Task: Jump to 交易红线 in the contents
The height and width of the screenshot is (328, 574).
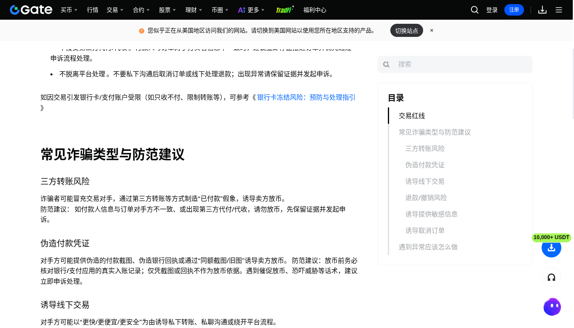Action: (x=412, y=116)
